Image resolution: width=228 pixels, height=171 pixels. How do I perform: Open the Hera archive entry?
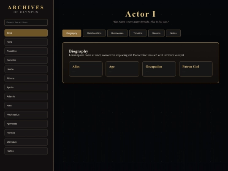(x=26, y=42)
